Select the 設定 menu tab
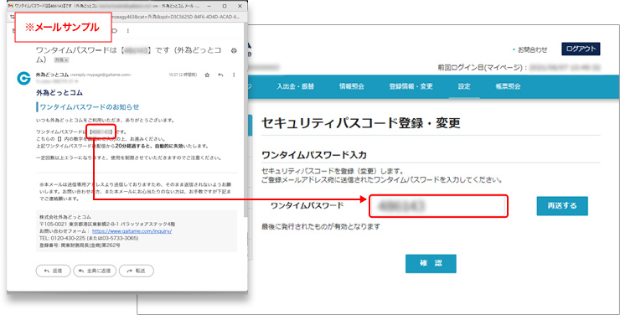Viewport: 620px width, 315px height. [x=464, y=86]
